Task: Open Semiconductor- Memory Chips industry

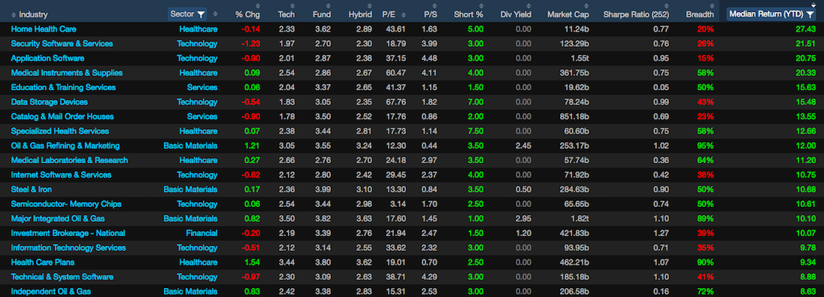Action: (x=66, y=204)
